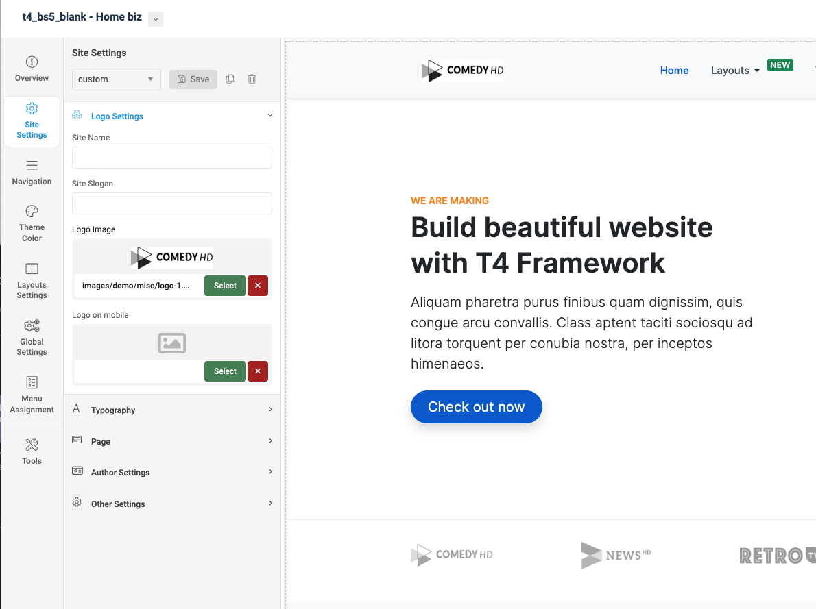Click the 'Site Settings' panel title
Image resolution: width=816 pixels, height=609 pixels.
click(99, 53)
